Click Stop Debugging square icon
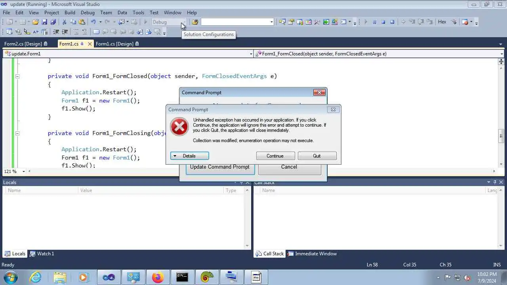The width and height of the screenshot is (507, 285). click(383, 22)
